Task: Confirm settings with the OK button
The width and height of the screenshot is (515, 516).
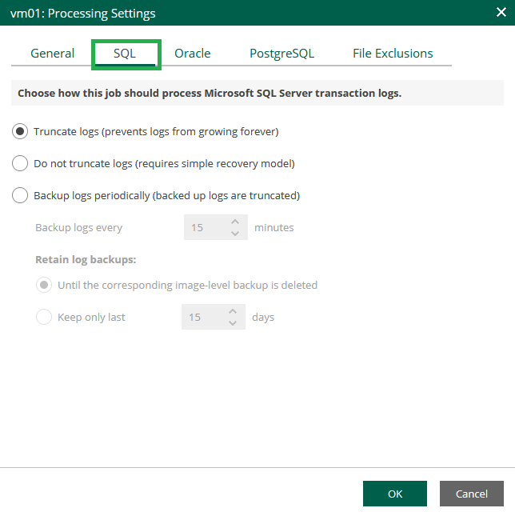Action: 394,494
